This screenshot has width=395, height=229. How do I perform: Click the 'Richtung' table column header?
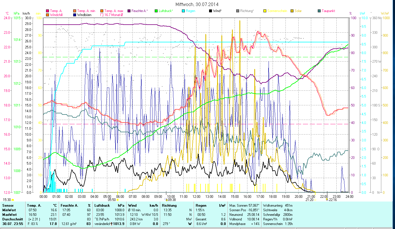click(x=169, y=206)
